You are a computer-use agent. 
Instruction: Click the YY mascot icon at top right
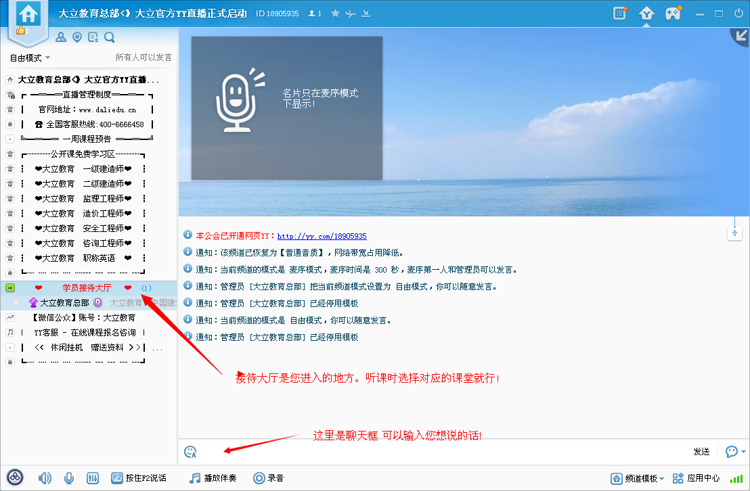pyautogui.click(x=646, y=13)
